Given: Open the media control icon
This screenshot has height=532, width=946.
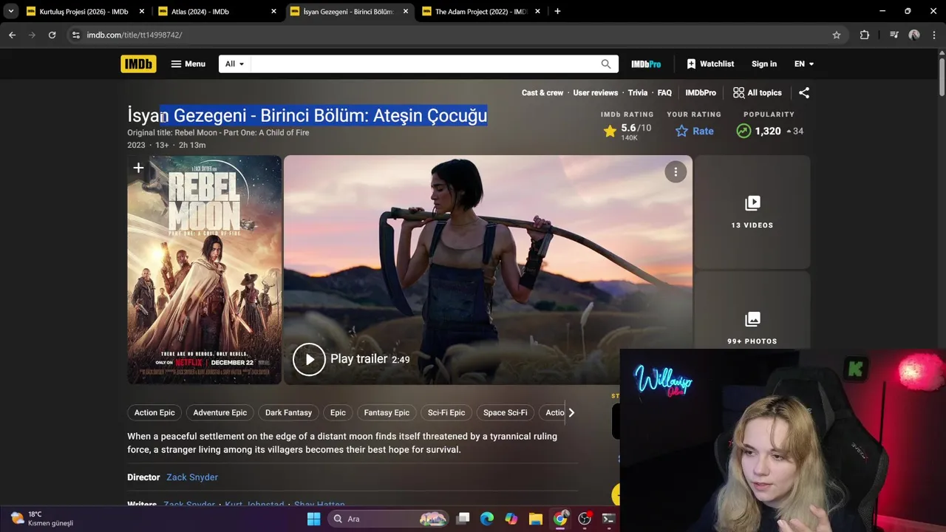Looking at the screenshot, I should pos(894,35).
